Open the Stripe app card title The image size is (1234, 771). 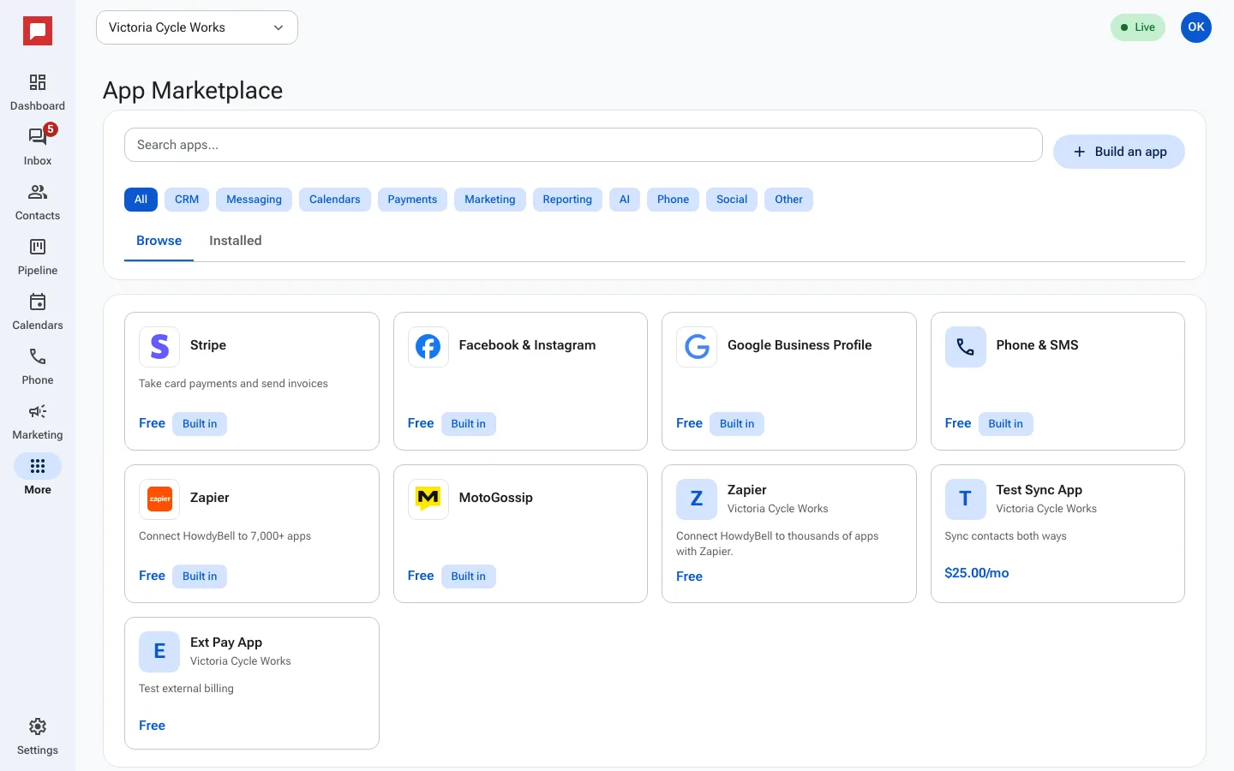click(208, 345)
